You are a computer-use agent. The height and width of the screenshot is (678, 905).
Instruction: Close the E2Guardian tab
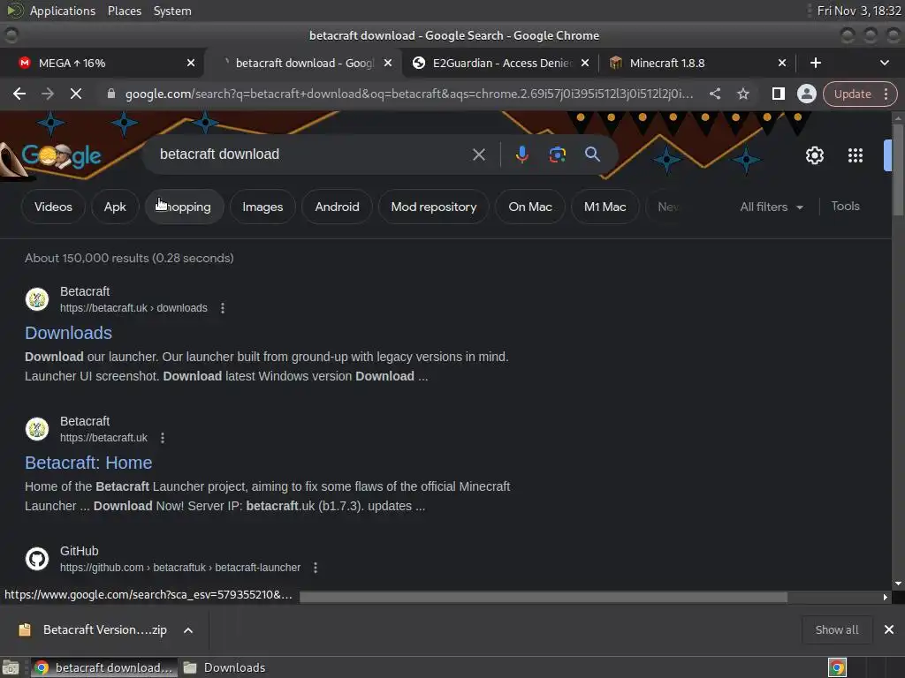pos(585,63)
